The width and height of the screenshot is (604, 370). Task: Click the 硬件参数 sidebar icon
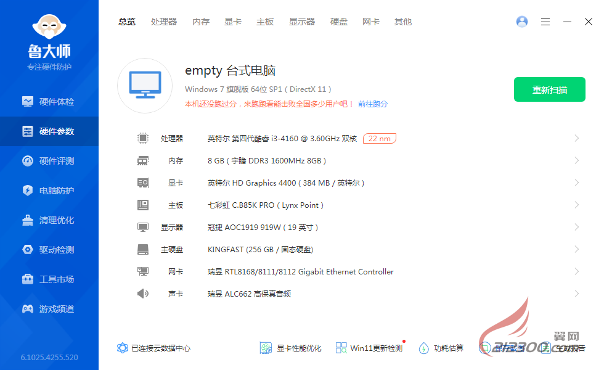(28, 131)
